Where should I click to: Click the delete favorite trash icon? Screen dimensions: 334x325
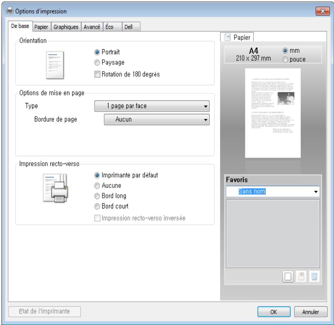pyautogui.click(x=314, y=277)
